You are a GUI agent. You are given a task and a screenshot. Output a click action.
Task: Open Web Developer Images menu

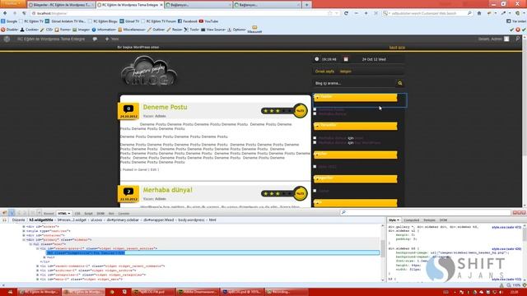coord(82,30)
